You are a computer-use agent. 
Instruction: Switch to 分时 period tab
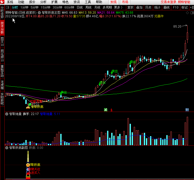click(x=15, y=7)
